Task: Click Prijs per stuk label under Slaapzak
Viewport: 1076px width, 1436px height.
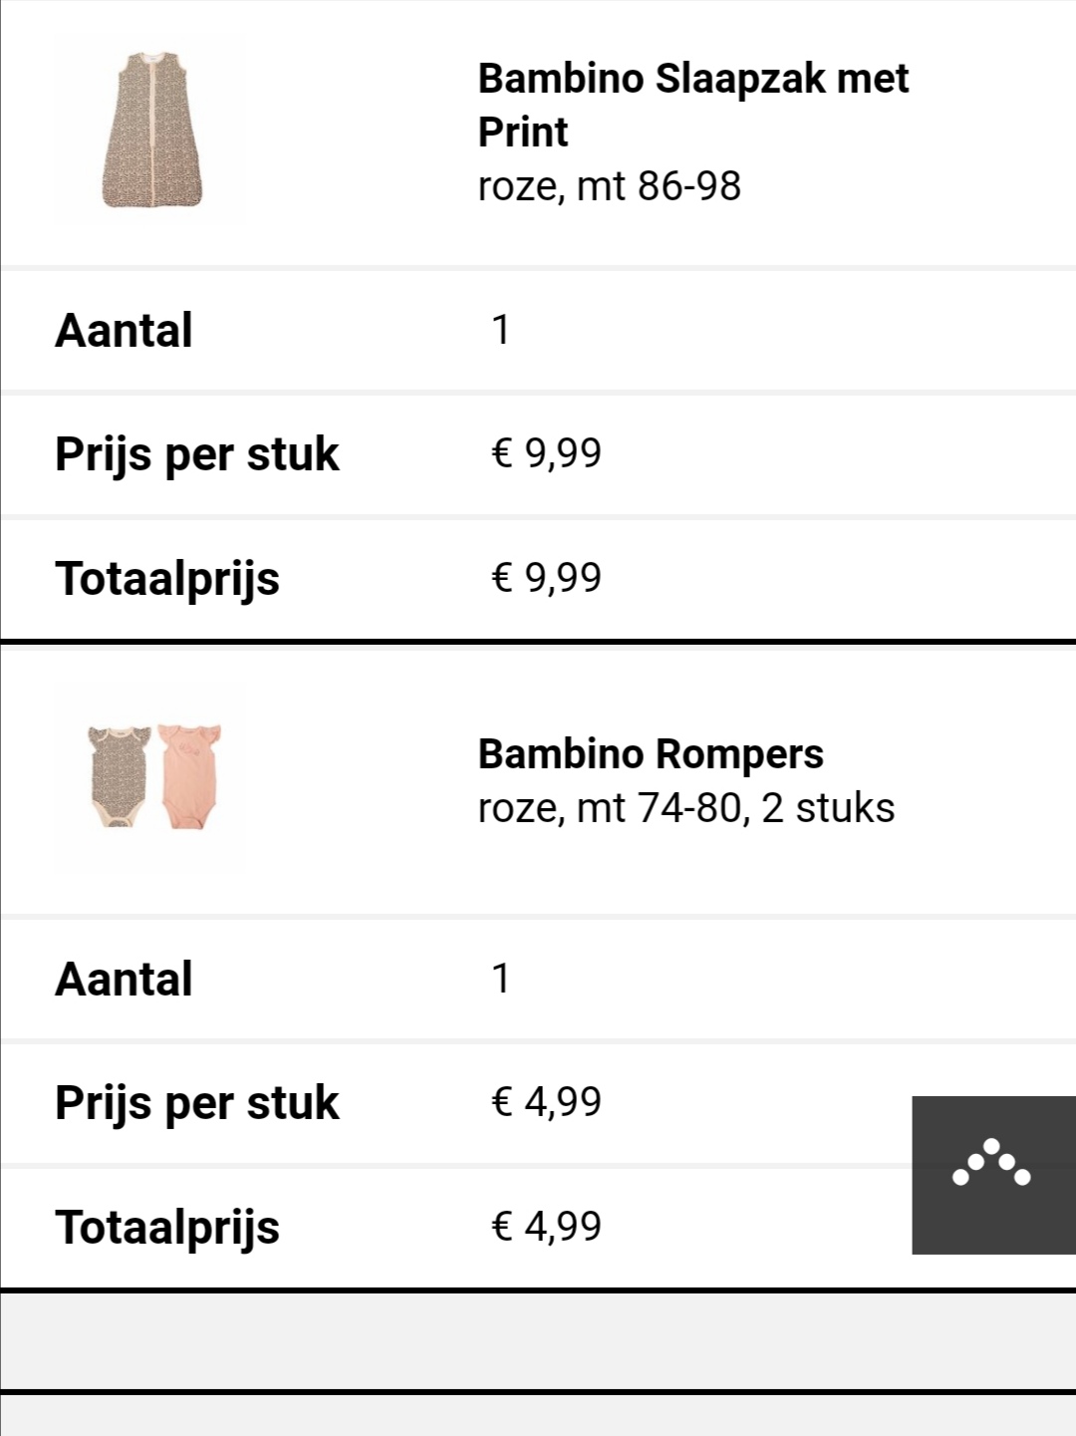Action: coord(197,454)
